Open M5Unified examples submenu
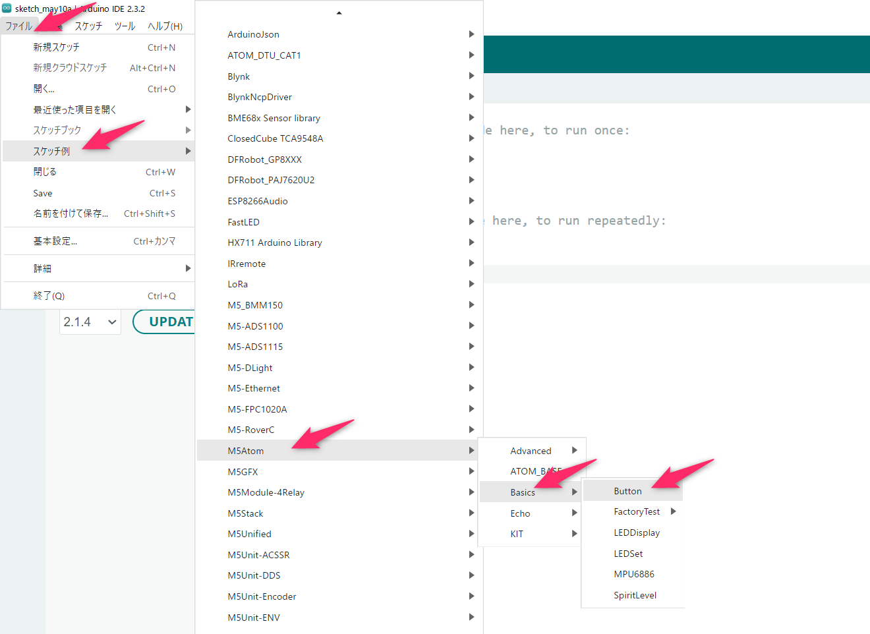Image resolution: width=870 pixels, height=634 pixels. pyautogui.click(x=339, y=534)
